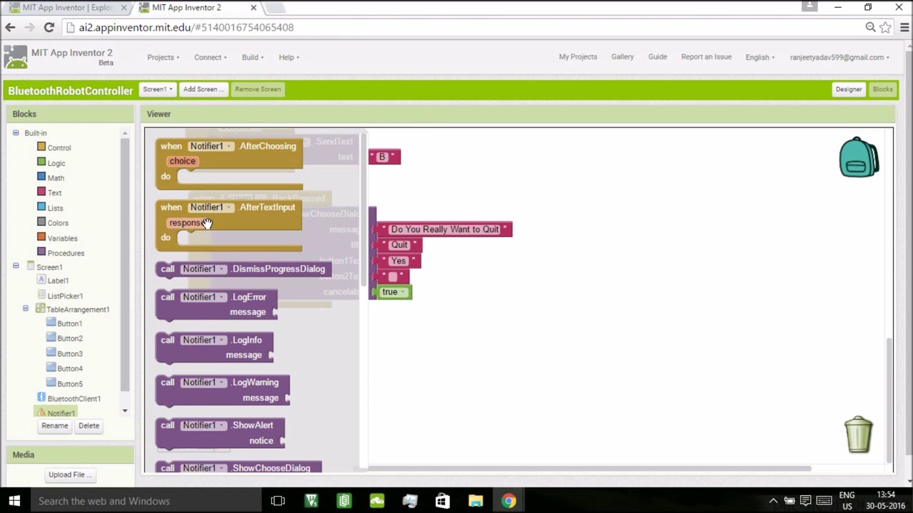Screen dimensions: 913x513
Task: Select the Math blocks color icon
Action: coord(41,177)
